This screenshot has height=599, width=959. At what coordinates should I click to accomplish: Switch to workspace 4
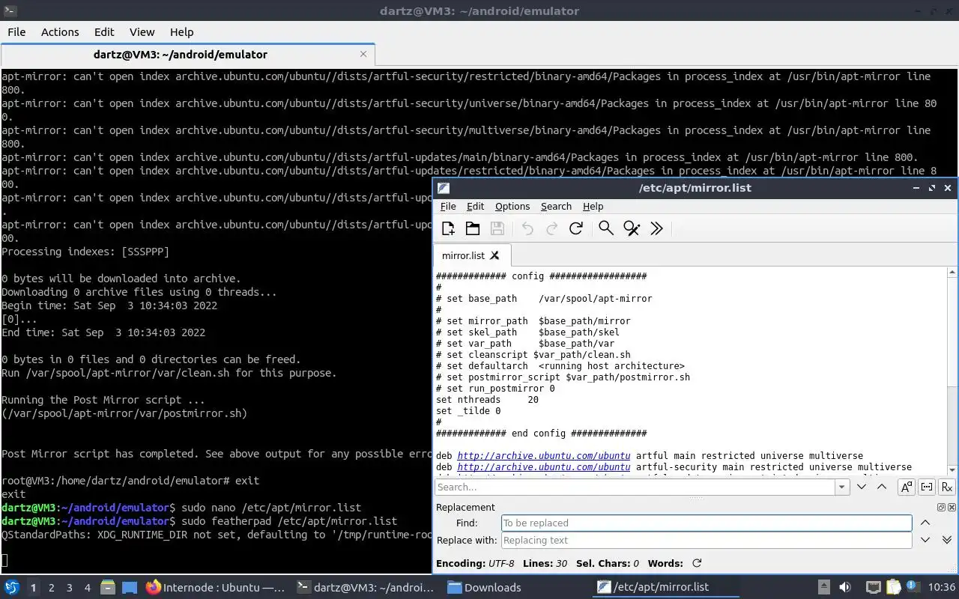pos(88,588)
